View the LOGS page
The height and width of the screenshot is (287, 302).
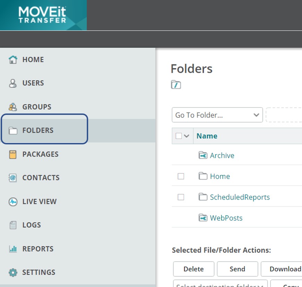pos(32,225)
